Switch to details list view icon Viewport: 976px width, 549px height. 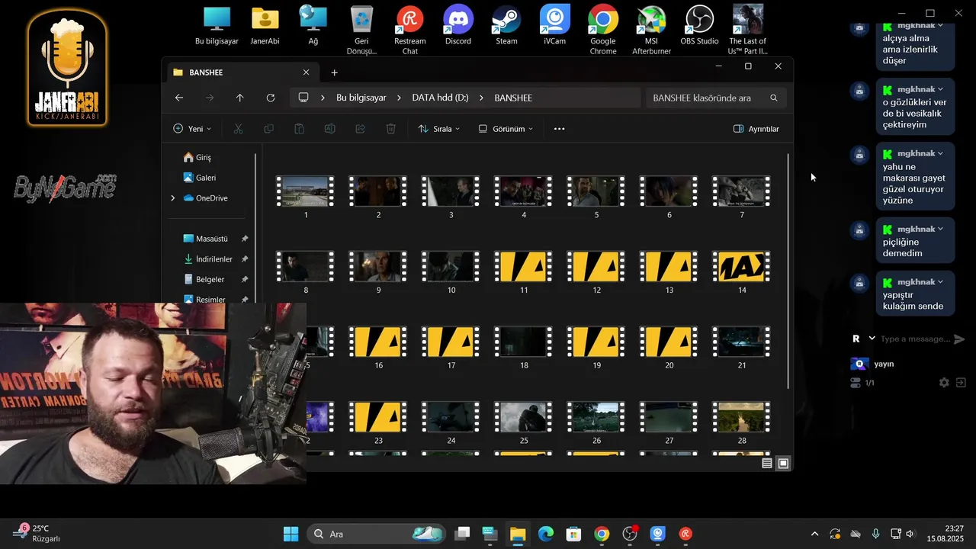pyautogui.click(x=767, y=463)
